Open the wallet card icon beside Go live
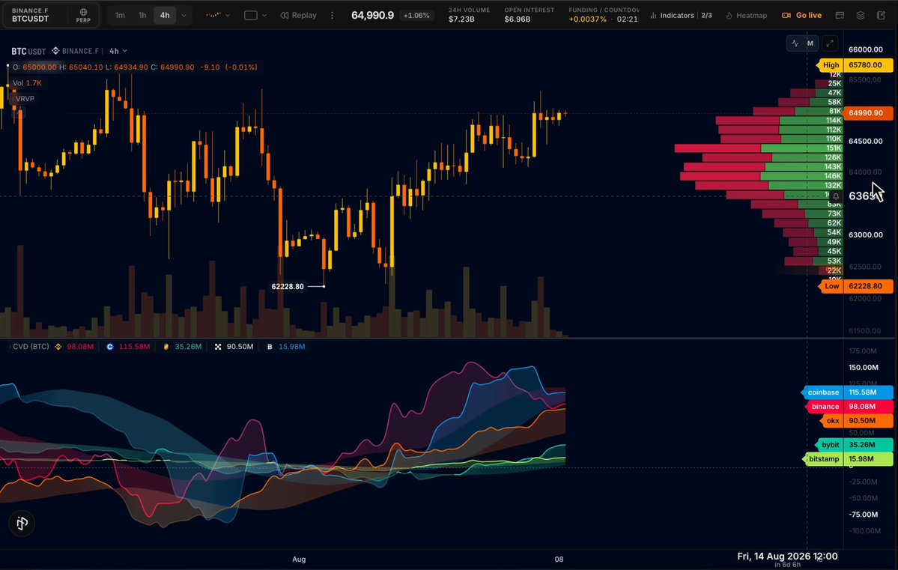The image size is (898, 570). pos(840,16)
